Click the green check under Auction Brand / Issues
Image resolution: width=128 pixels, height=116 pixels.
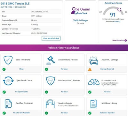coord(46,69)
